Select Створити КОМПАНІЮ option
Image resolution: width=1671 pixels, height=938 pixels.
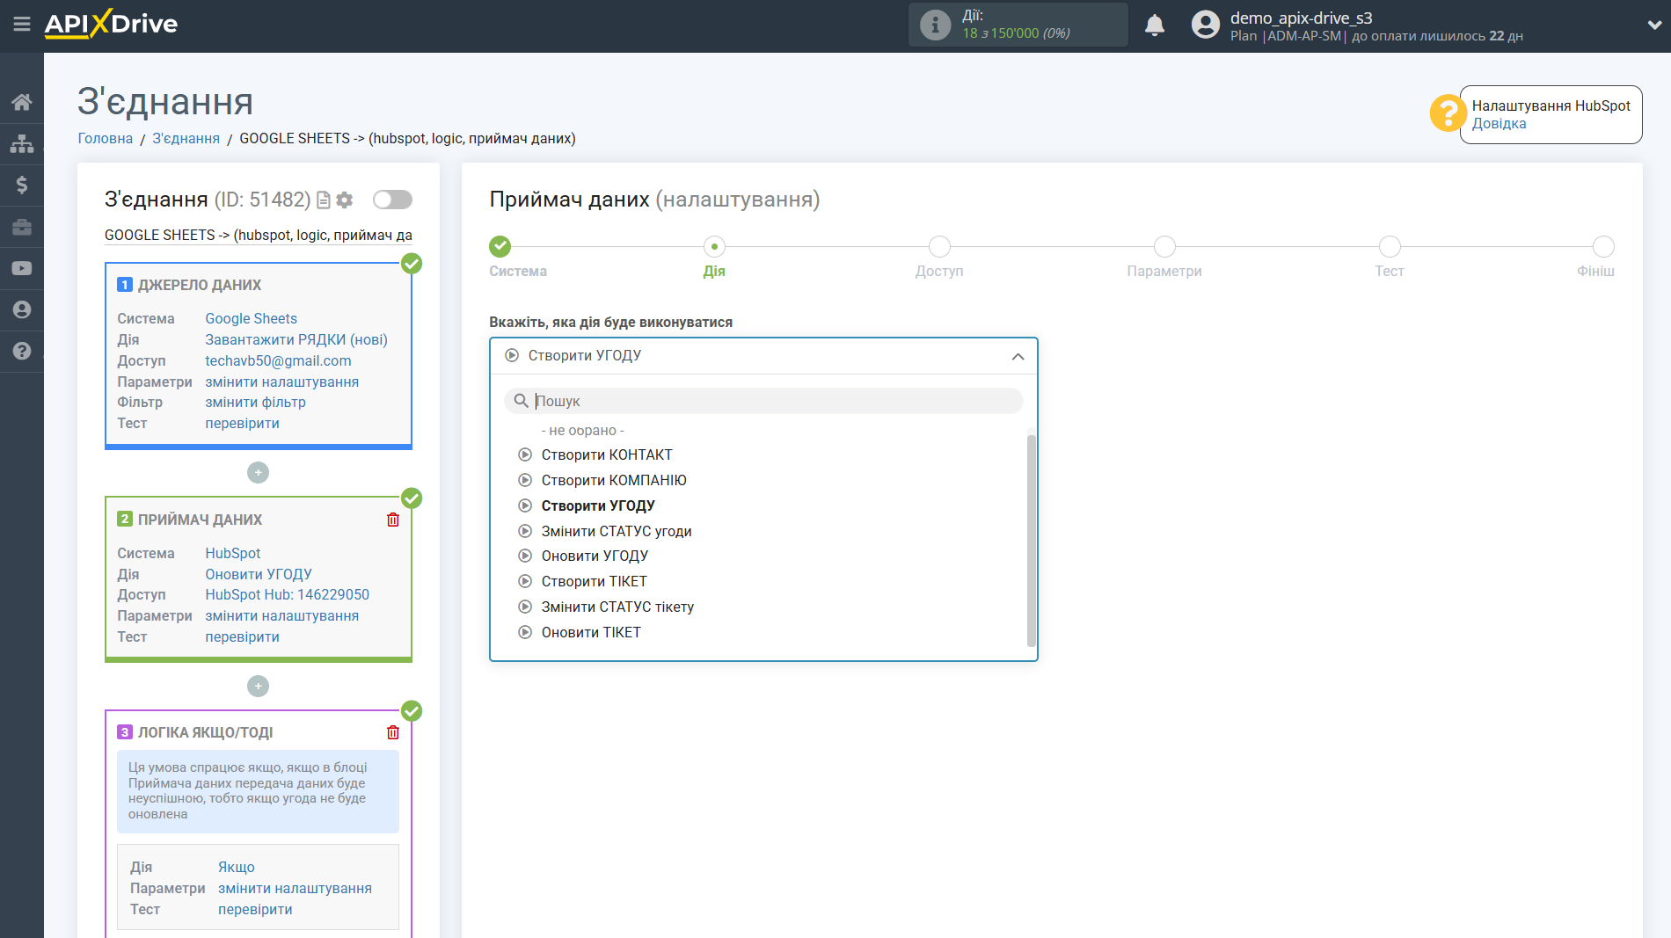point(614,481)
